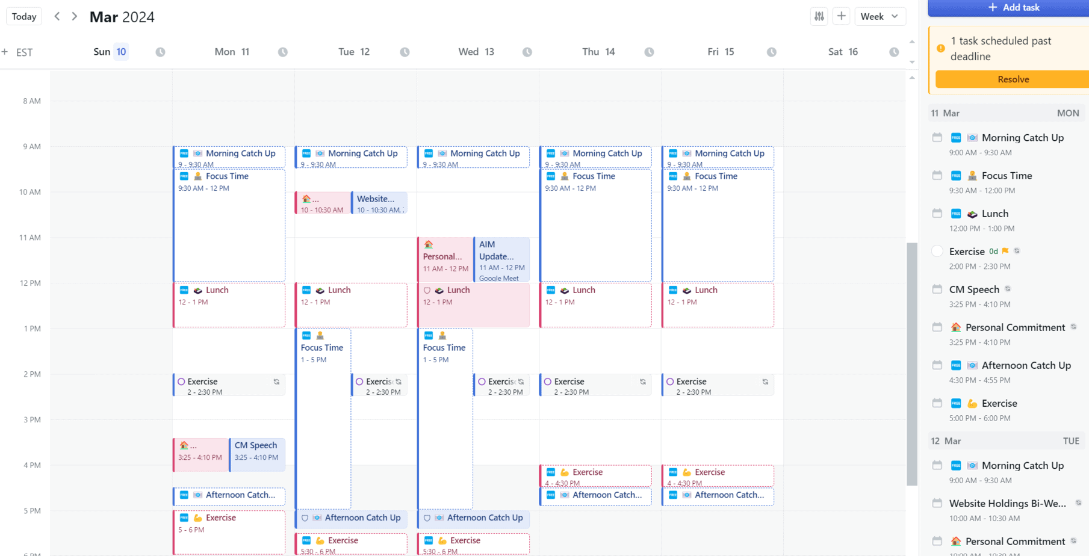Screen dimensions: 1089x556
Task: Open the calendar filter settings icon
Action: [x=819, y=16]
